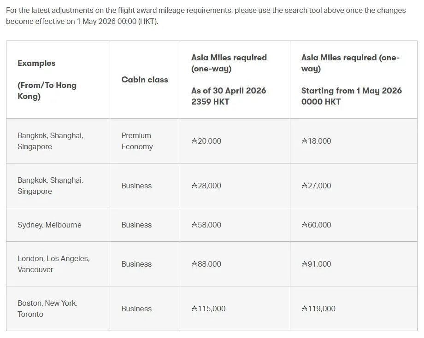
Task: Click the Asia Miles icon before 20,000
Action: click(194, 141)
